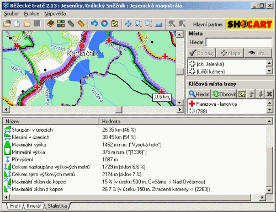Click the open region folder toolbar icon
This screenshot has height=212, width=276.
click(7, 24)
